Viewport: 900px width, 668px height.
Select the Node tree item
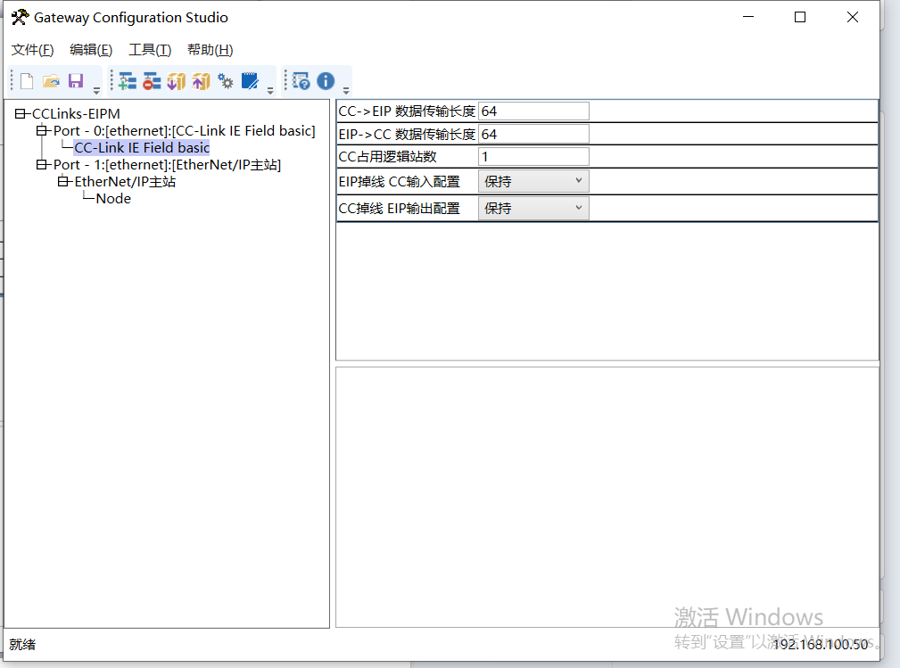point(113,199)
